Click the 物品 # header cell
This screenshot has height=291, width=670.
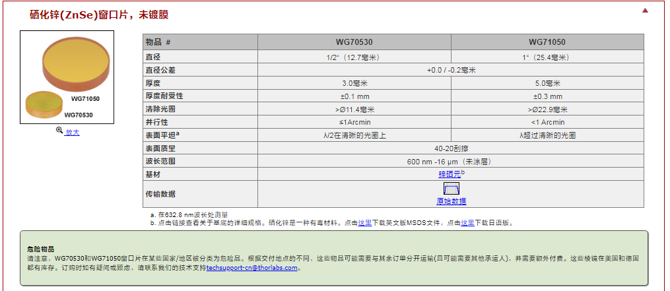158,42
